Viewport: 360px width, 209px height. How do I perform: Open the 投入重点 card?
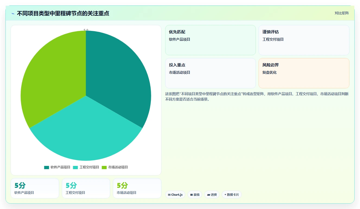coord(210,73)
